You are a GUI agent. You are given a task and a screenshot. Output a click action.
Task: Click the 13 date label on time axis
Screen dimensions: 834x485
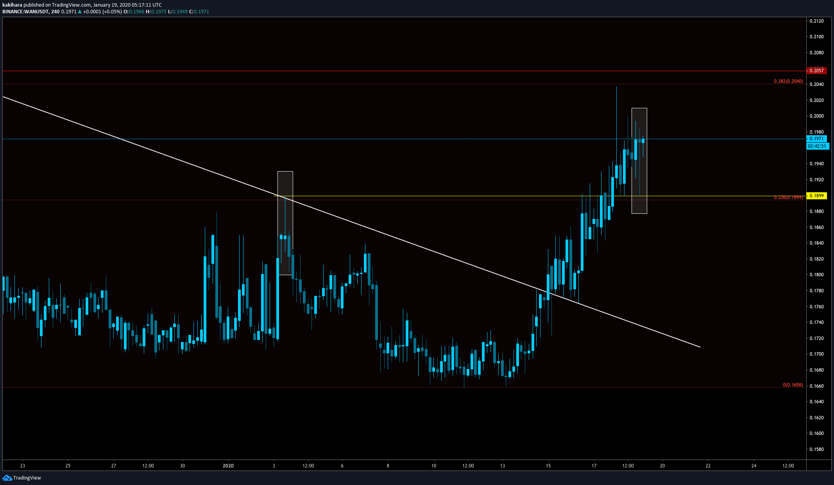click(x=503, y=466)
